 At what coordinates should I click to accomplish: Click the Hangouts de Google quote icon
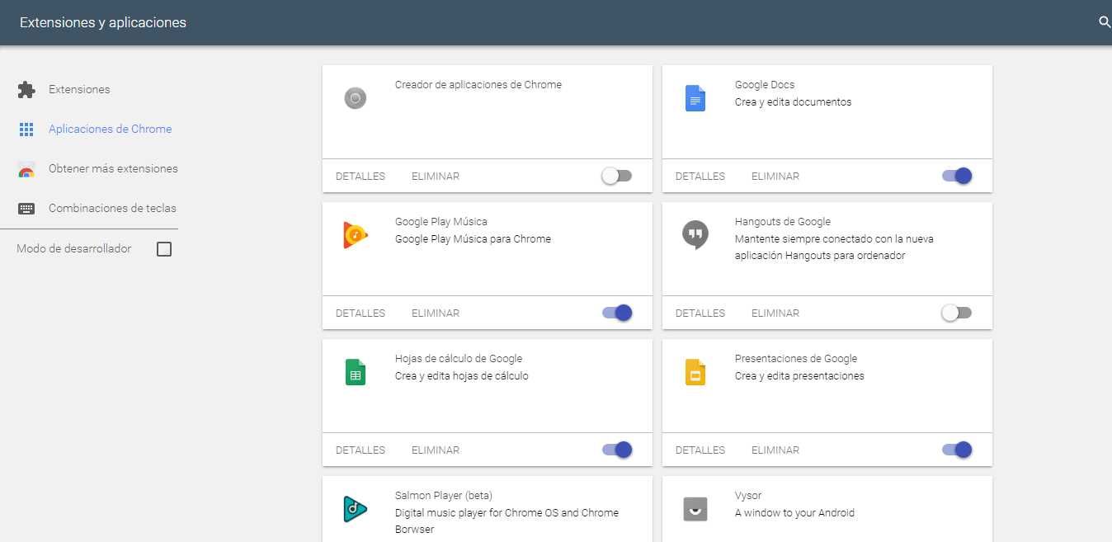pyautogui.click(x=695, y=234)
